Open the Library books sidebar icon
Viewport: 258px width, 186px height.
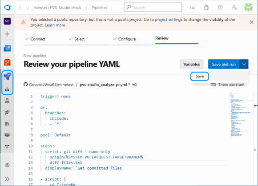(7, 124)
